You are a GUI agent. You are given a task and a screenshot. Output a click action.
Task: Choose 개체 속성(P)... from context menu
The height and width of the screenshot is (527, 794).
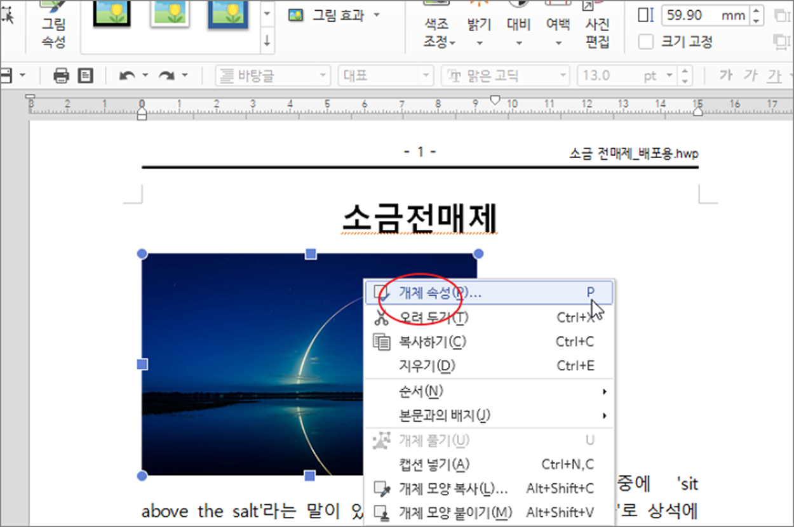489,292
